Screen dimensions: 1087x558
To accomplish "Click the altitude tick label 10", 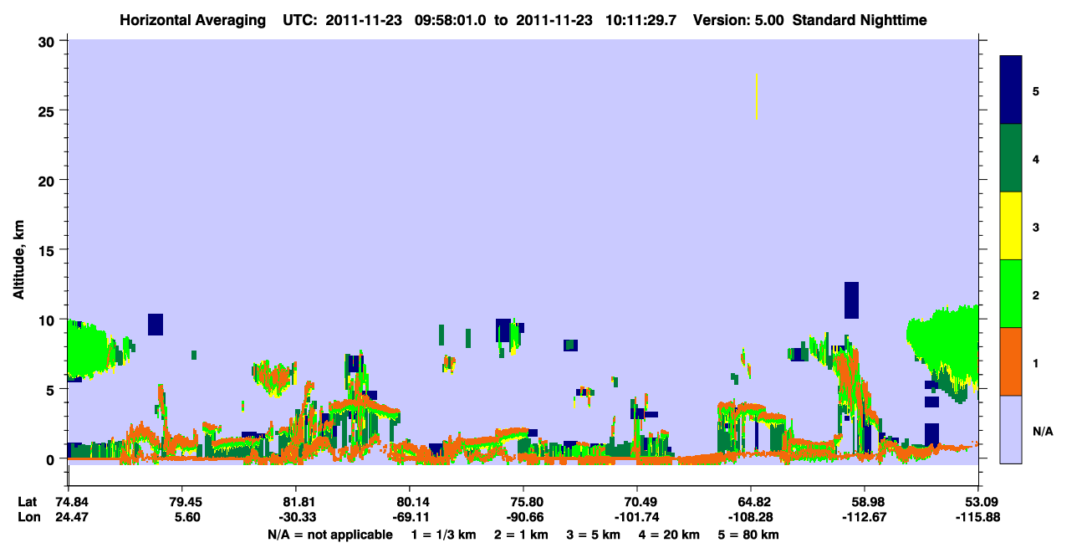I will point(48,320).
